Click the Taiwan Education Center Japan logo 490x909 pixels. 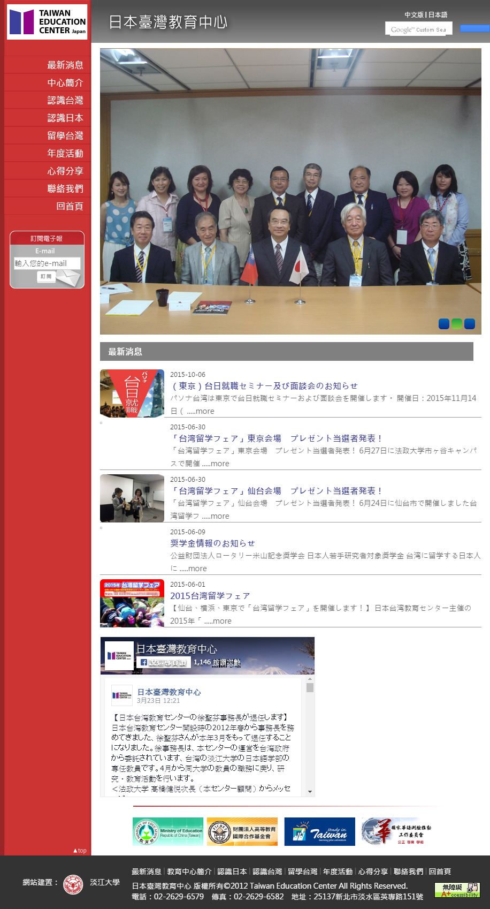[47, 22]
